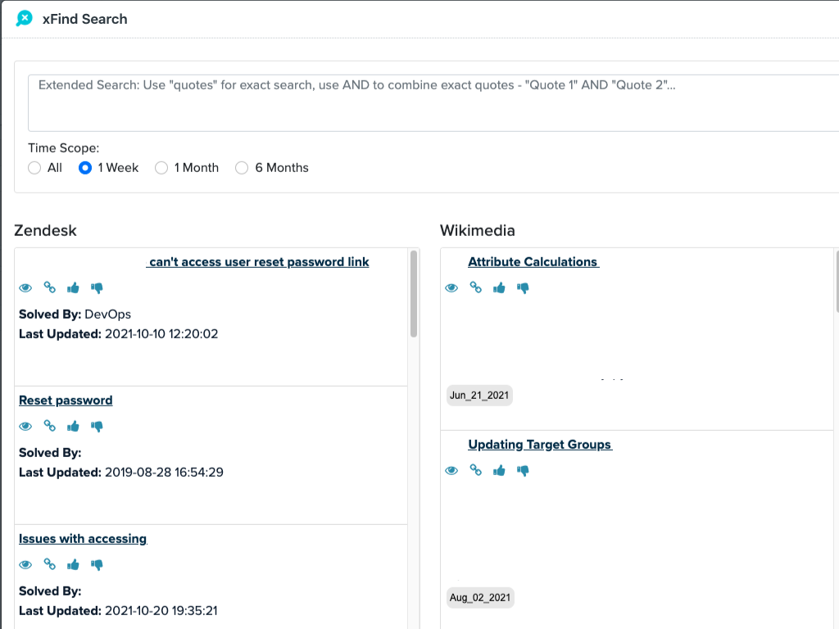Click link icon for Attribute Calculations
The height and width of the screenshot is (629, 839).
click(475, 287)
